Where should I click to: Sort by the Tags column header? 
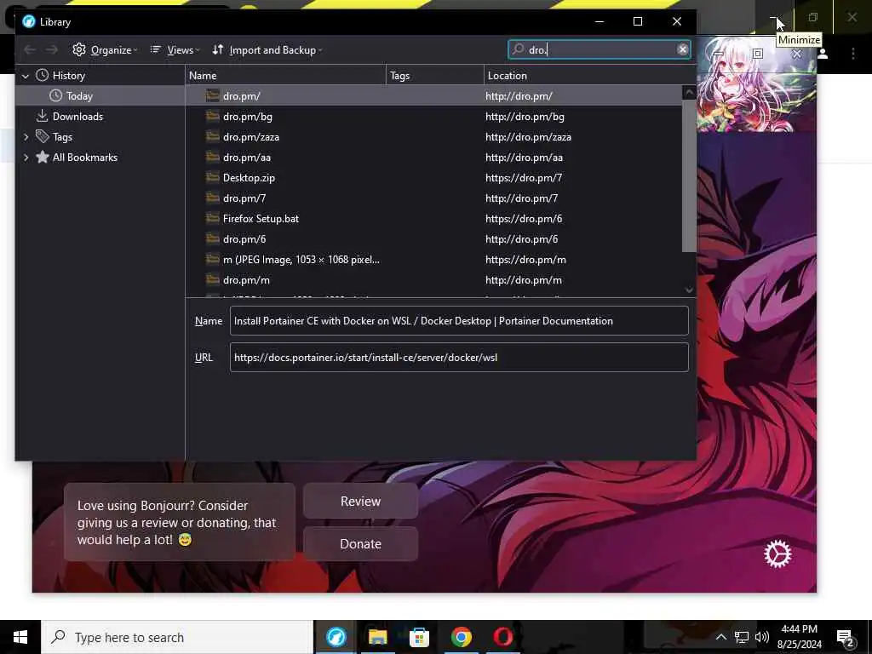click(435, 76)
